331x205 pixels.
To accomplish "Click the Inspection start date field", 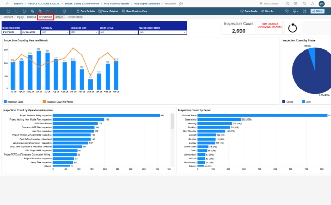I will pyautogui.click(x=11, y=32).
